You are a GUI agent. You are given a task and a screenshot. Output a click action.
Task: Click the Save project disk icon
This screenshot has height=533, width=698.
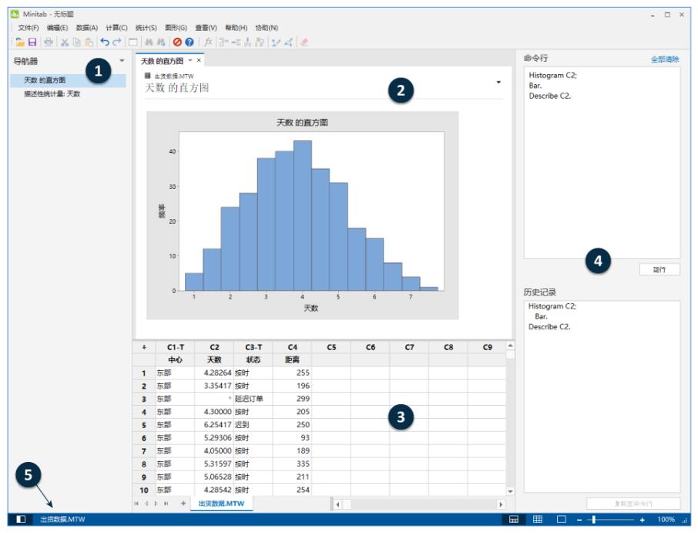[32, 42]
